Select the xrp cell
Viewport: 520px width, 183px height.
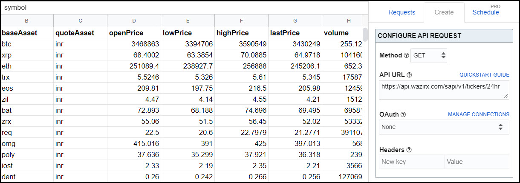click(27, 55)
